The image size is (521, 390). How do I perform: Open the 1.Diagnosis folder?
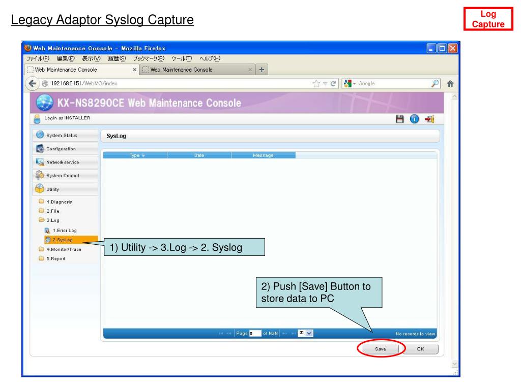tap(55, 202)
